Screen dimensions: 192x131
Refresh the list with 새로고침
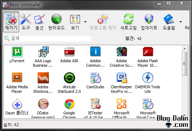[x=128, y=19]
